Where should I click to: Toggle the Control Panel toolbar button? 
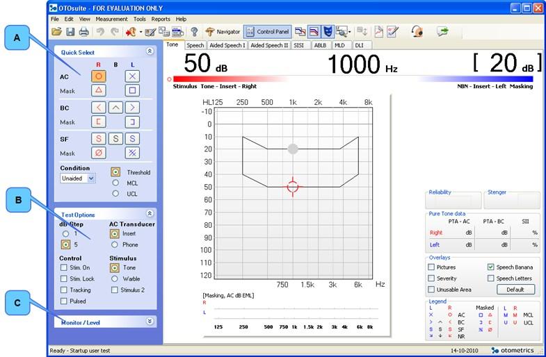pyautogui.click(x=267, y=32)
